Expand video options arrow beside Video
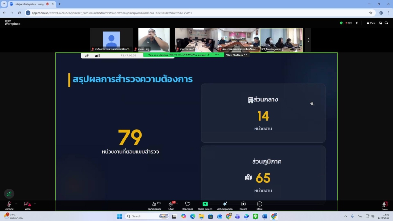The height and width of the screenshot is (221, 393). tap(34, 203)
